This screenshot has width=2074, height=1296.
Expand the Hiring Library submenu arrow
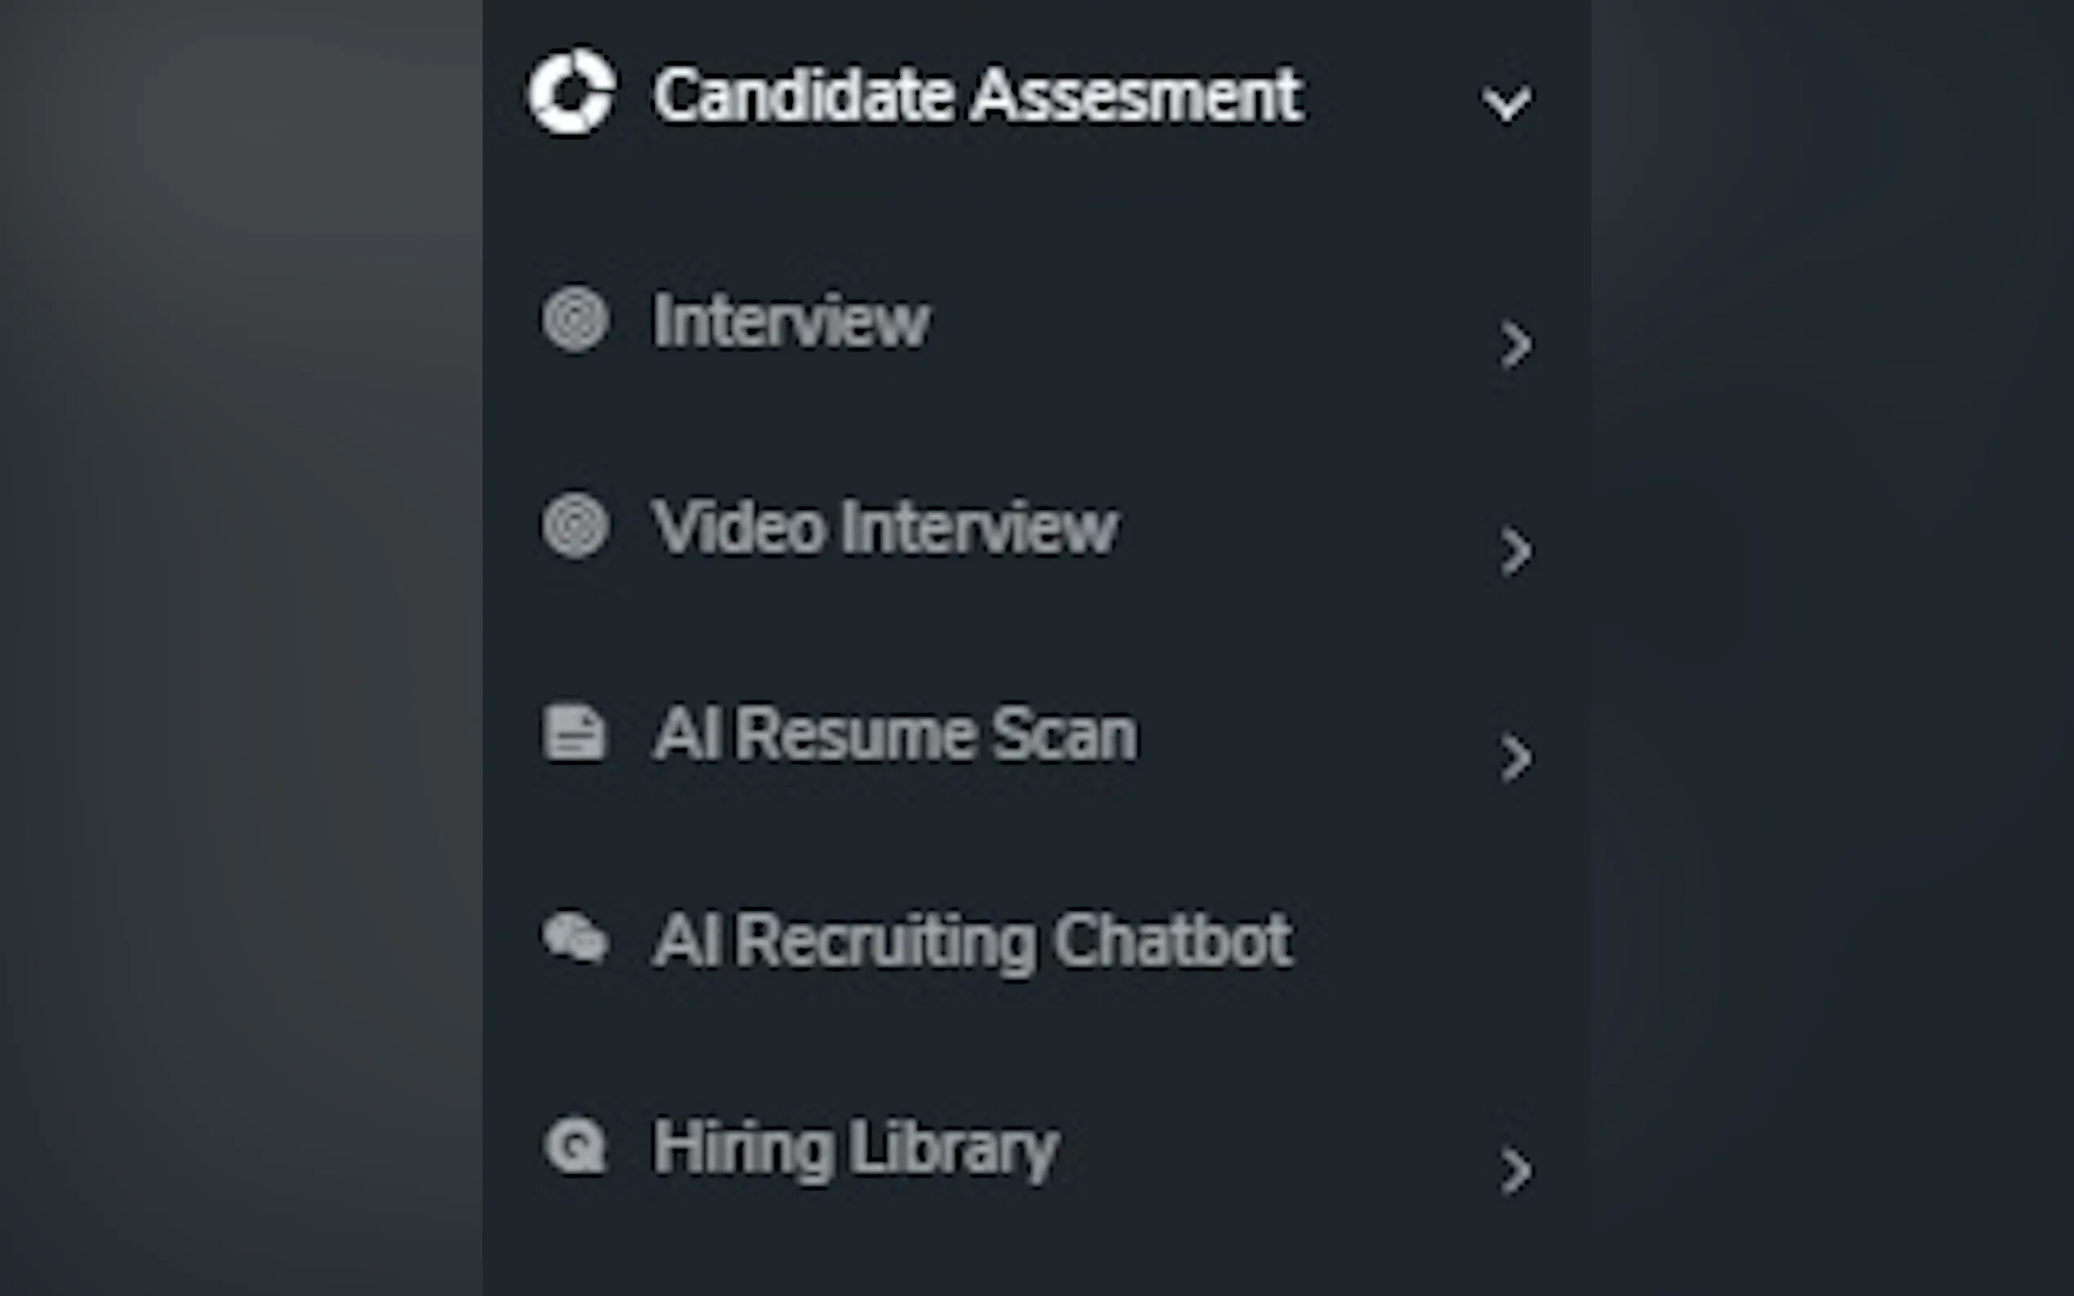[x=1515, y=1171]
